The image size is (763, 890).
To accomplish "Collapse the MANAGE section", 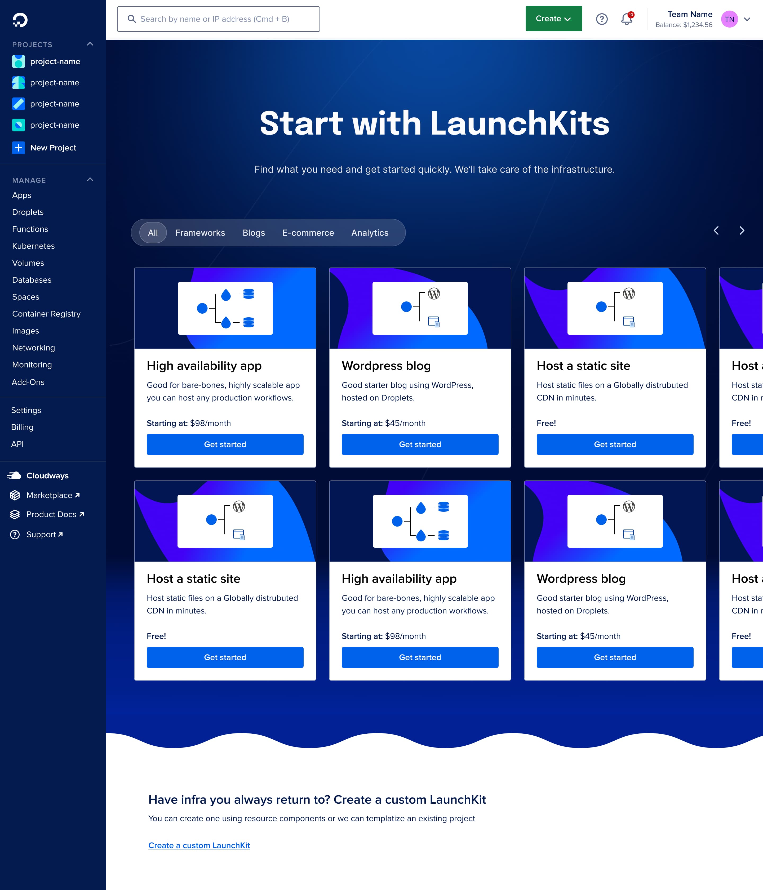I will [x=90, y=180].
